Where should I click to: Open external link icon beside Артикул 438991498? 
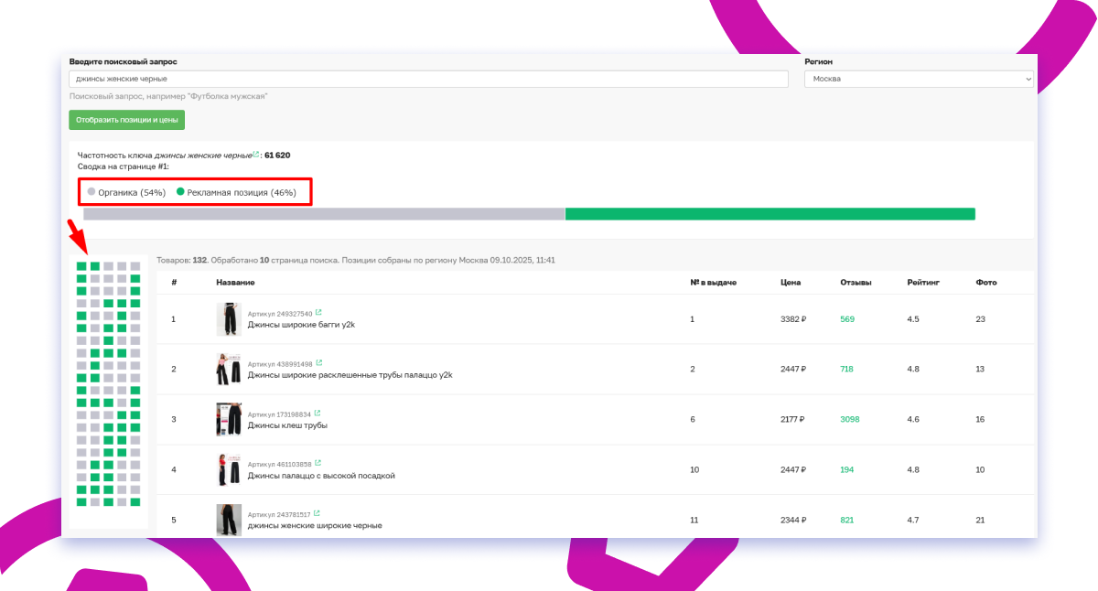click(x=318, y=363)
